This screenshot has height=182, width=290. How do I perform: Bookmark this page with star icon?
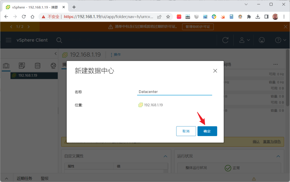click(168, 17)
